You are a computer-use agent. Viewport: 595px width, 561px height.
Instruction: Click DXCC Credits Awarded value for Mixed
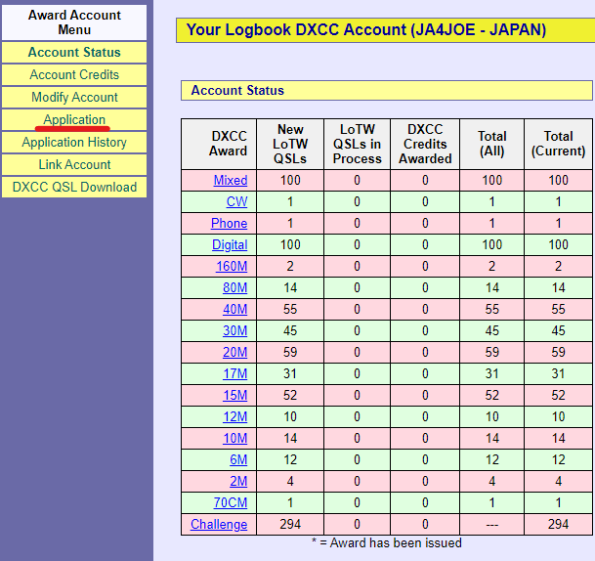pyautogui.click(x=425, y=180)
